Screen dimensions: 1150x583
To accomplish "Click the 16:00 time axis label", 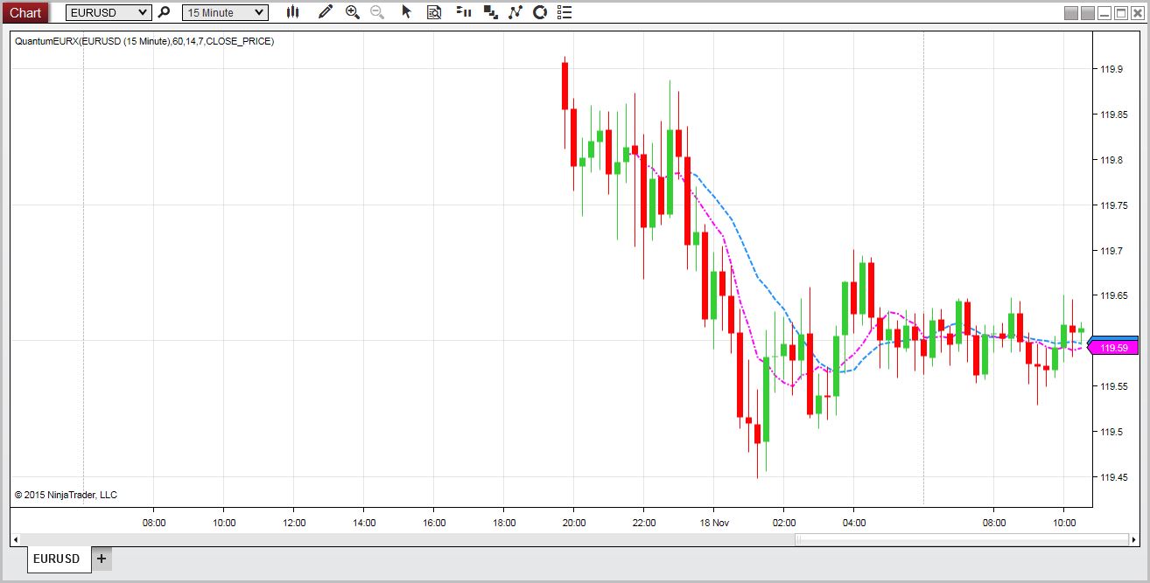I will pyautogui.click(x=434, y=523).
